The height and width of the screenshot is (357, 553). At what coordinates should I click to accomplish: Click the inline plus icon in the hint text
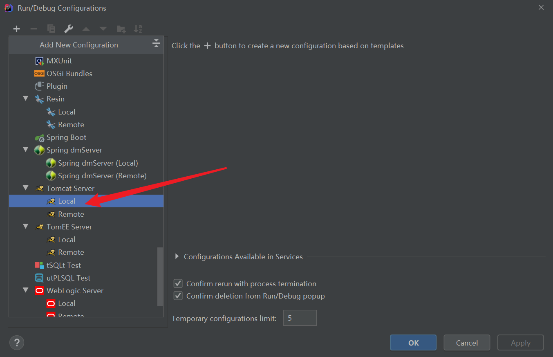pos(207,46)
